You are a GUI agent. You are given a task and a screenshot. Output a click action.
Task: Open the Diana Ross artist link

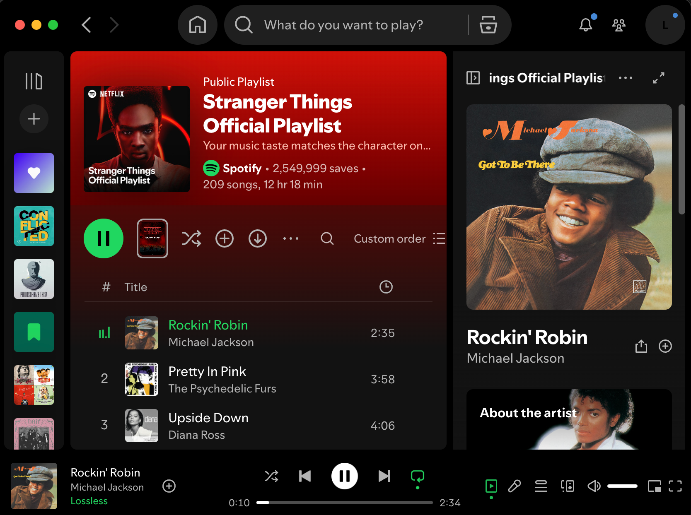coord(196,435)
